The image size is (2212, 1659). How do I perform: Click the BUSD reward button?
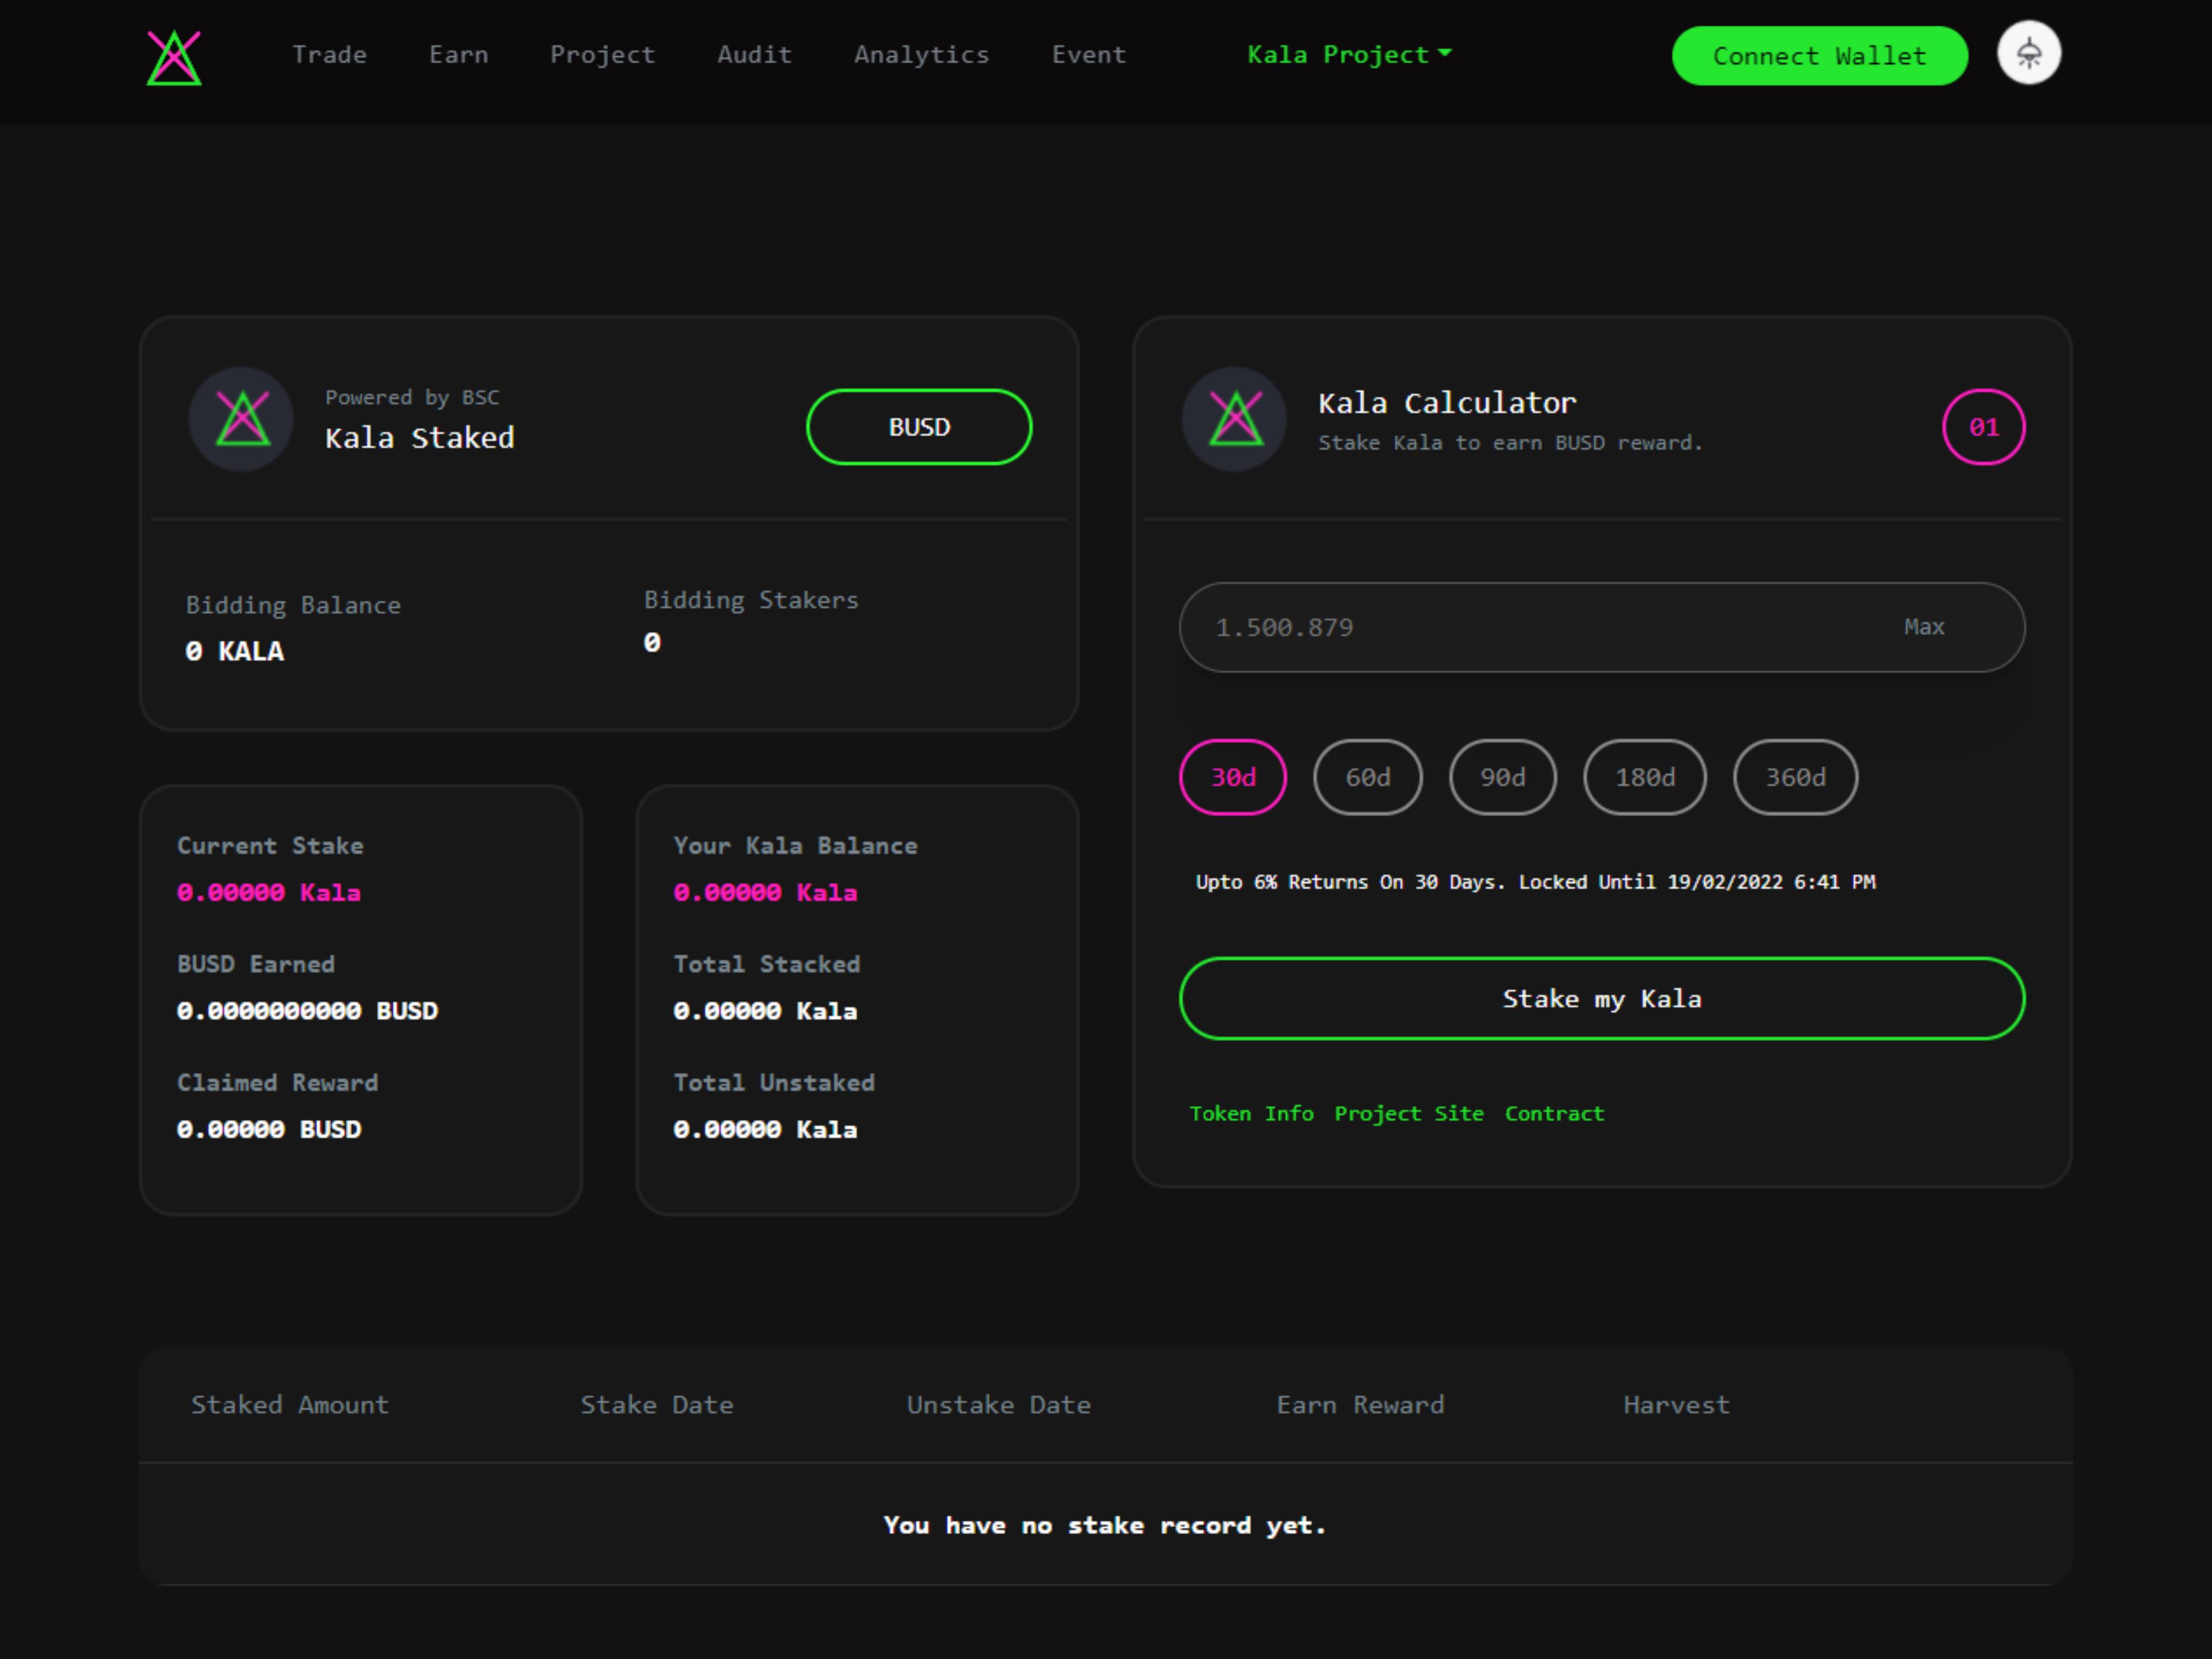(919, 427)
